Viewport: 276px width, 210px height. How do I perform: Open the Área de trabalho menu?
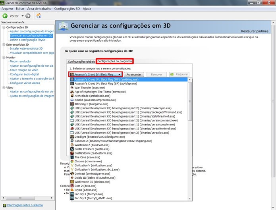[x=39, y=9]
